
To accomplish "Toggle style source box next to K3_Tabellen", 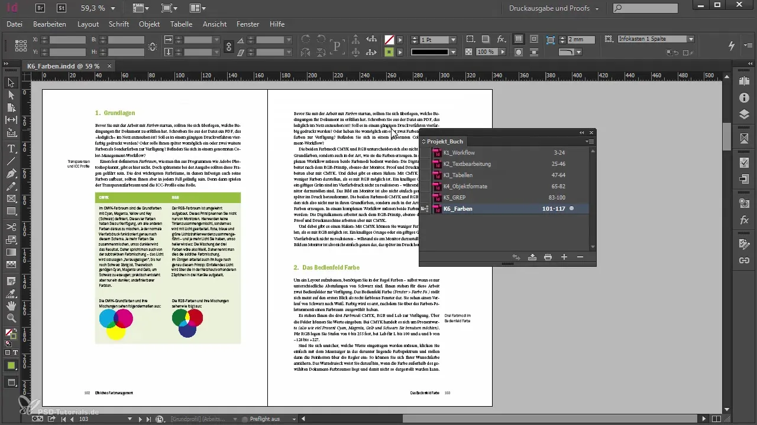I will tap(424, 175).
